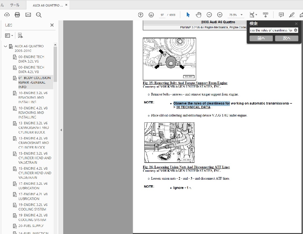Open 17-ENGINE 3.2L V6 LUBRICATION bookmark
This screenshot has height=234, width=303.
[33, 186]
